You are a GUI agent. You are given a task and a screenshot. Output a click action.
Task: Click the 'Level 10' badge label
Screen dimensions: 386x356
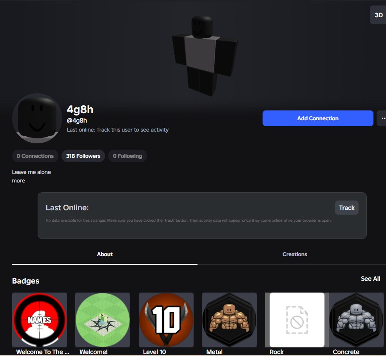(154, 352)
